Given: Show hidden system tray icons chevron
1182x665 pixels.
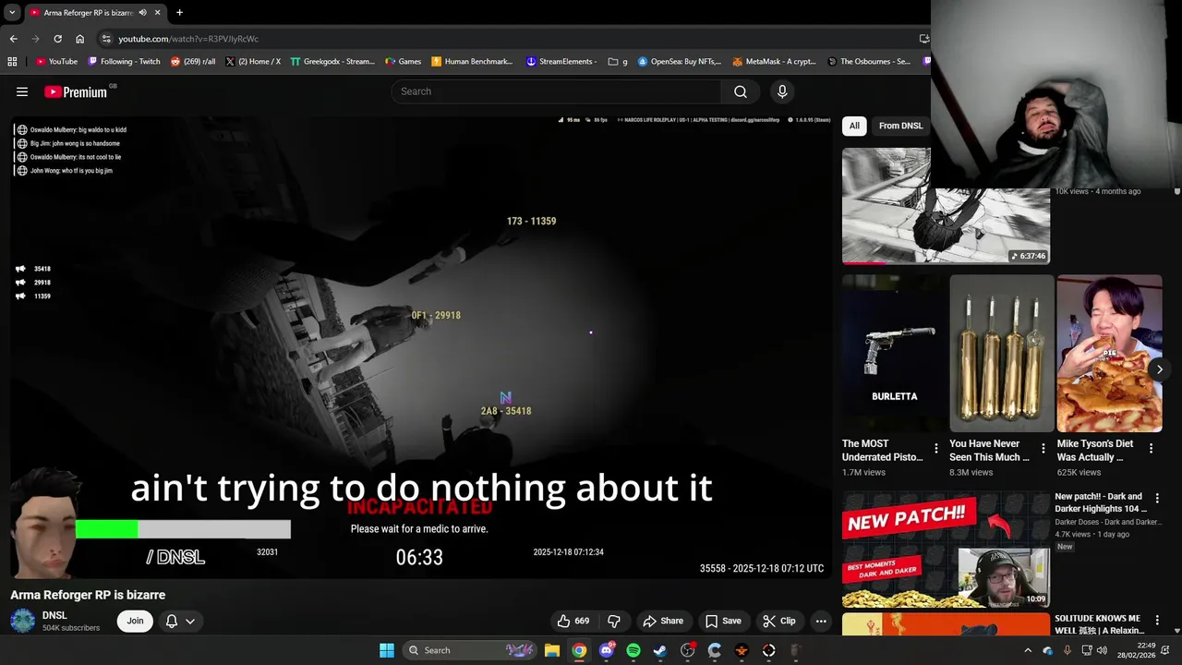Looking at the screenshot, I should 1028,650.
